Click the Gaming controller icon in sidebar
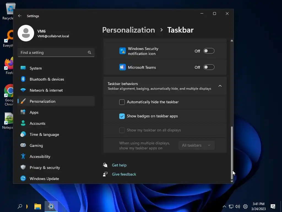Viewport: 282px width, 212px height. (x=23, y=145)
